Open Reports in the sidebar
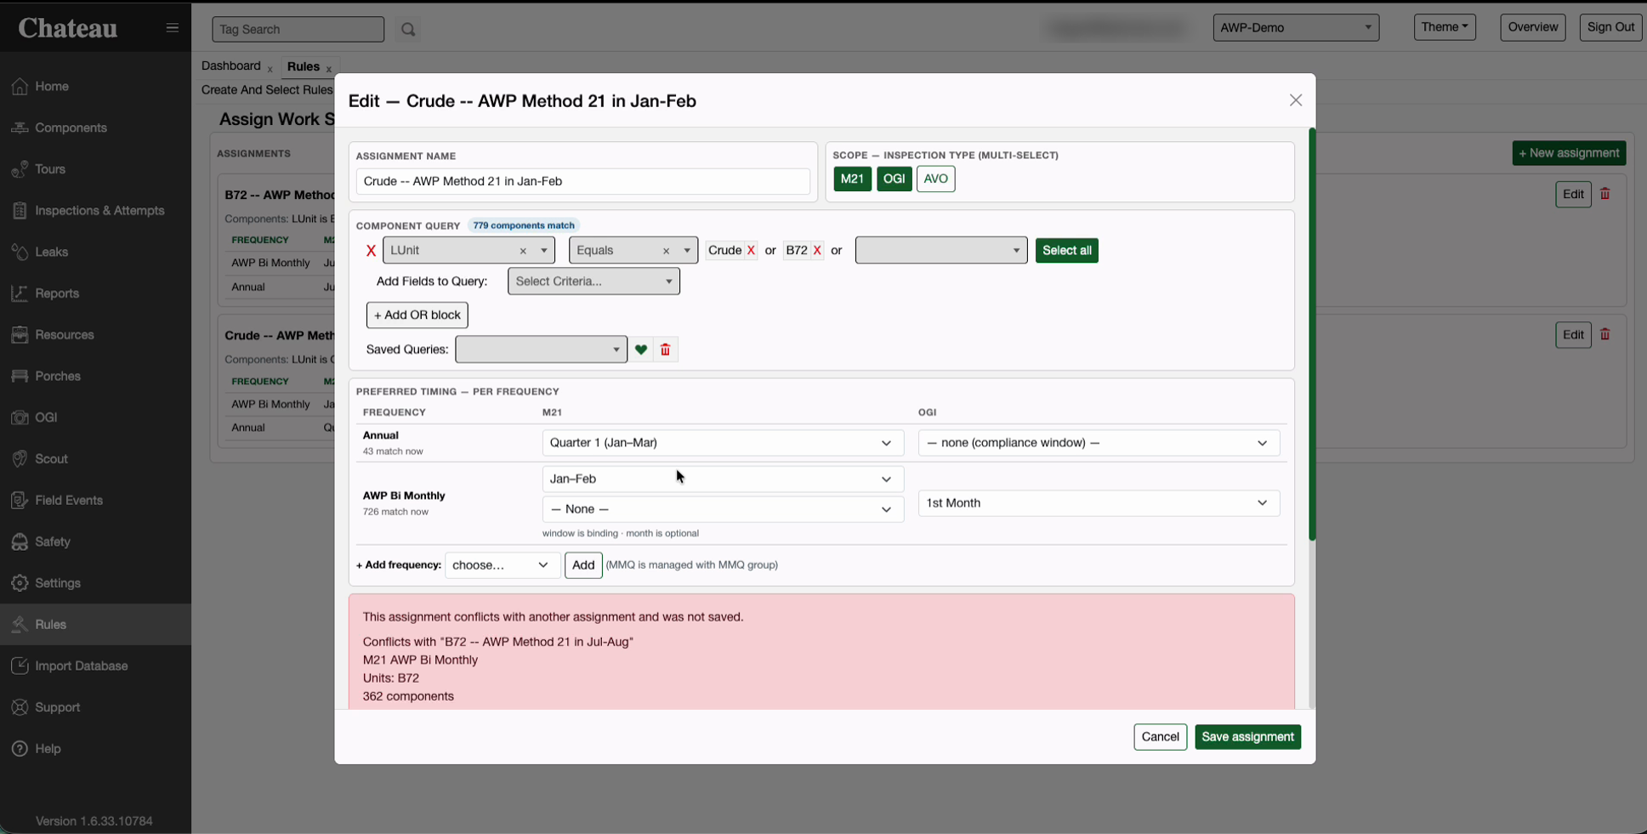The height and width of the screenshot is (834, 1647). click(57, 293)
